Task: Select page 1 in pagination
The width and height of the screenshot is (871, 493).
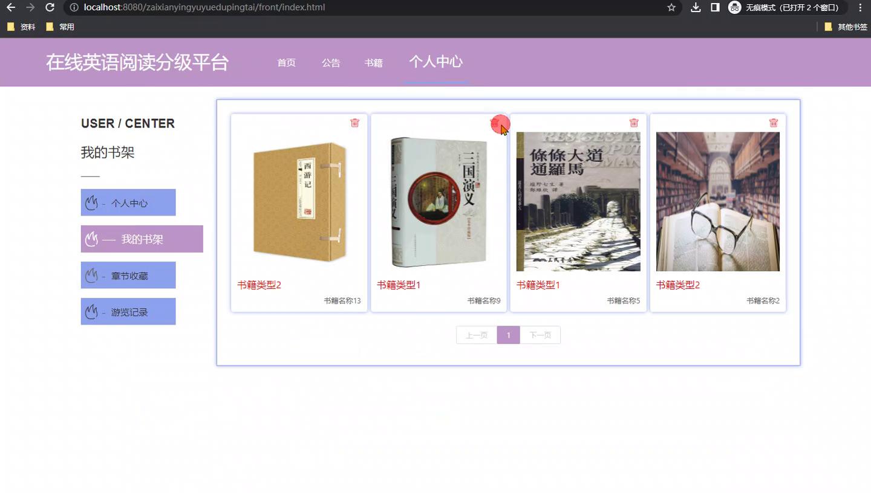Action: [509, 335]
